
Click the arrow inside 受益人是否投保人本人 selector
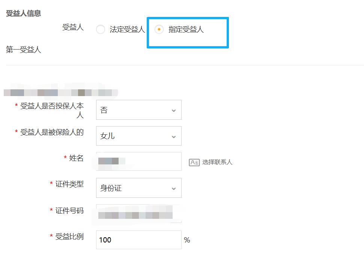point(173,110)
